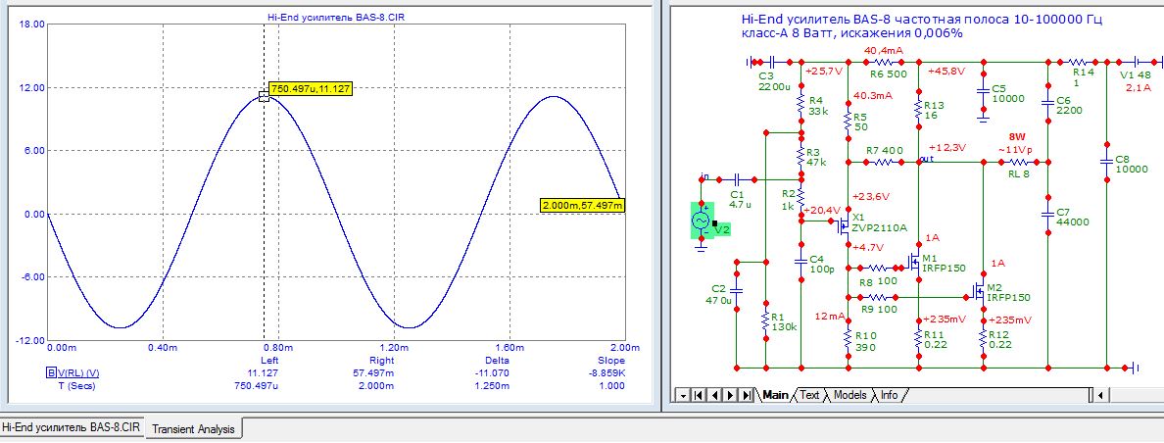Select capacitor C8 10000 symbol
This screenshot has height=443, width=1164.
click(1106, 163)
